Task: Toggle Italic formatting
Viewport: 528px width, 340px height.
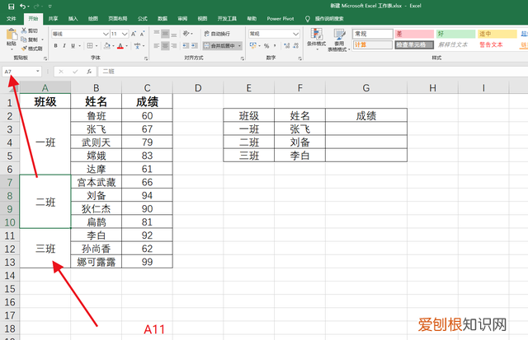Action: (64, 46)
